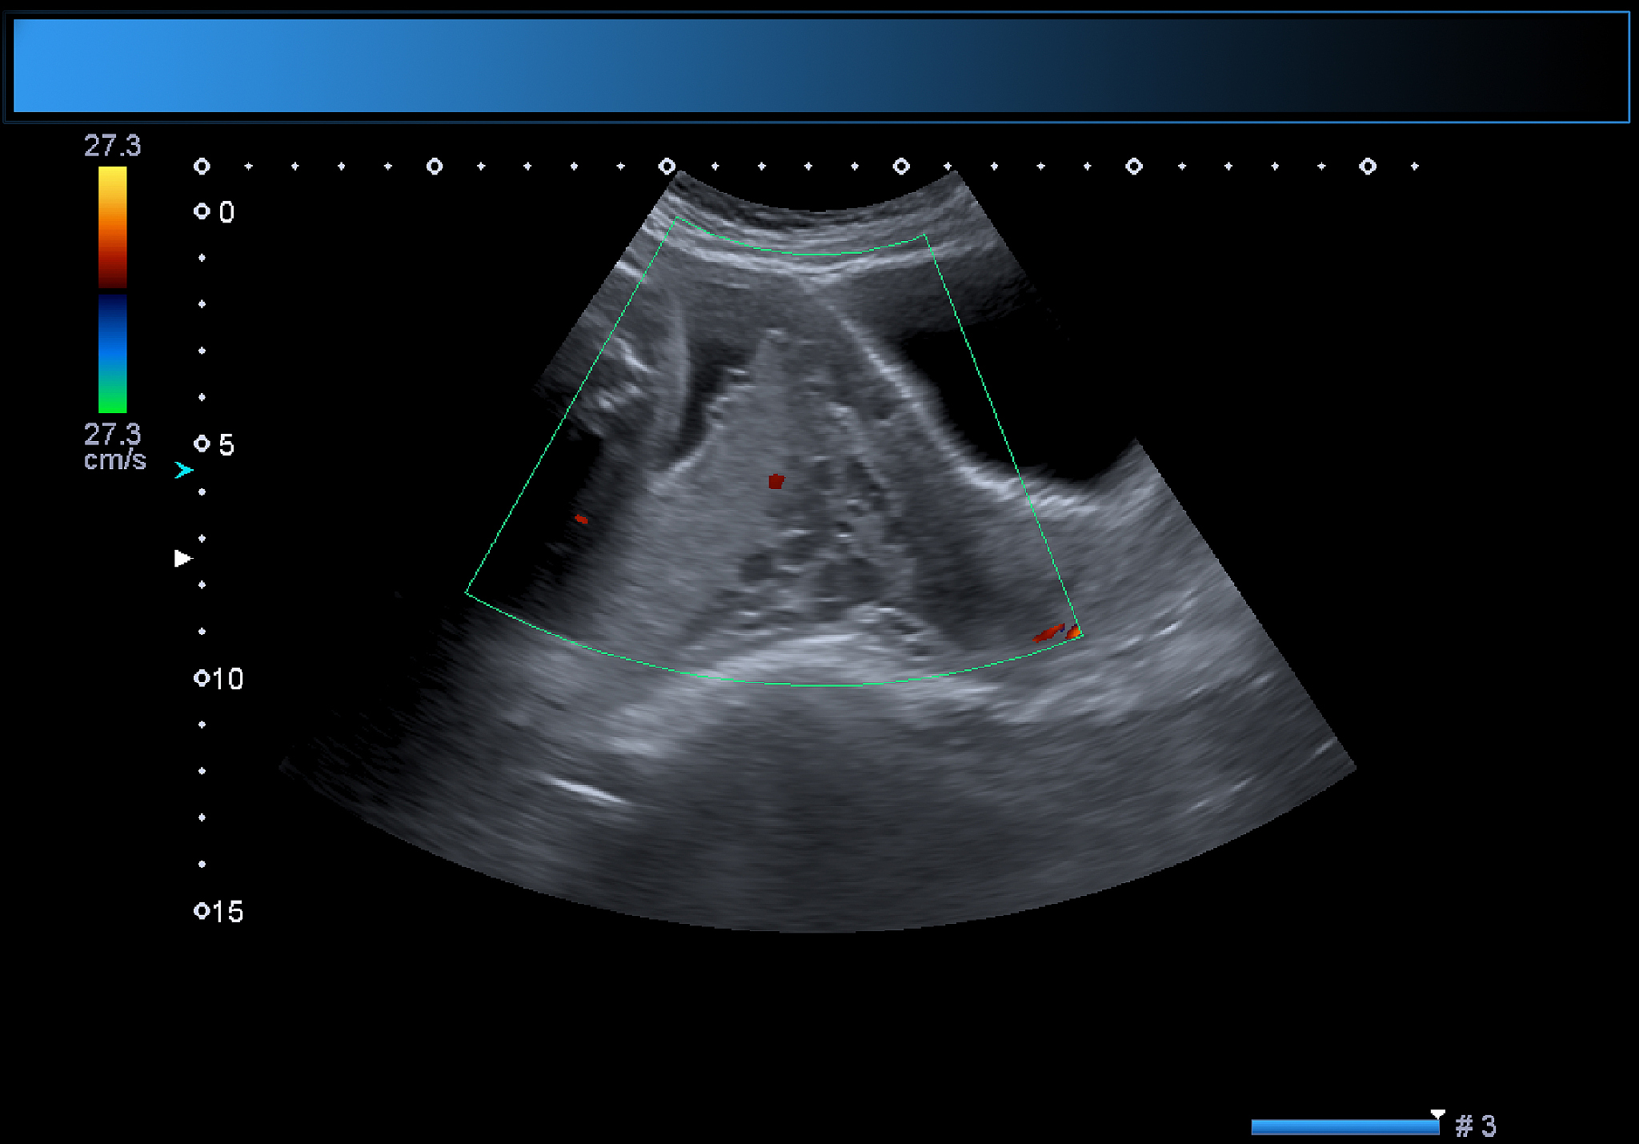This screenshot has height=1144, width=1639.
Task: Click the first ring on horizontal ruler
Action: pos(202,167)
